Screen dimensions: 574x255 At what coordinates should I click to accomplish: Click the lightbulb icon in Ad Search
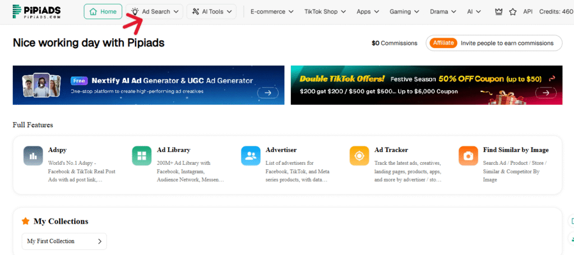(135, 12)
